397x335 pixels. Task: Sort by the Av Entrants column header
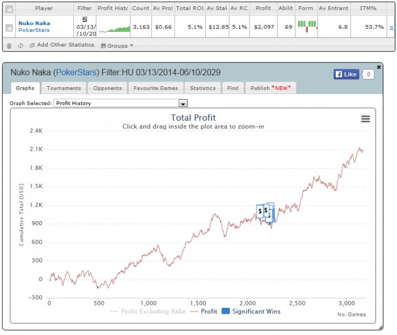click(x=334, y=9)
